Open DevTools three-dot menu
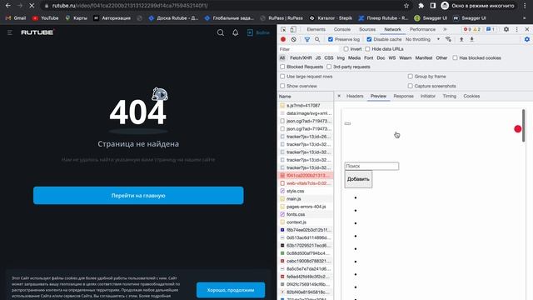The image size is (533, 300). pos(516,30)
